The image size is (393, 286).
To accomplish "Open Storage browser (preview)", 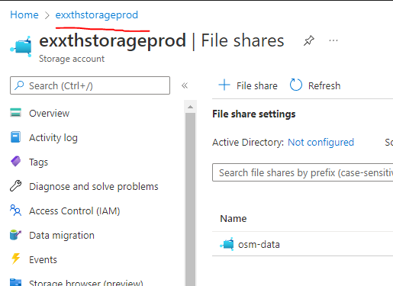I will (85, 282).
